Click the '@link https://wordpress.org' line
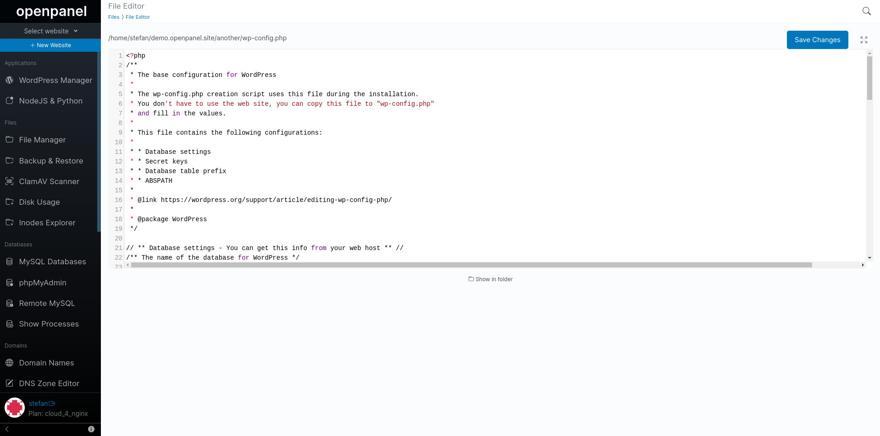The height and width of the screenshot is (436, 880). point(261,200)
